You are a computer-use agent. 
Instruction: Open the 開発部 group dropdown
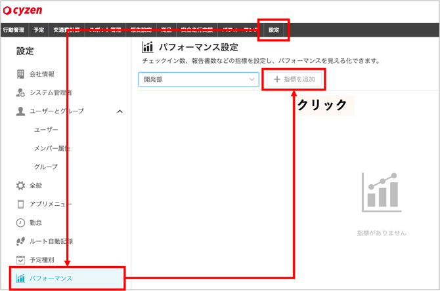pyautogui.click(x=198, y=79)
